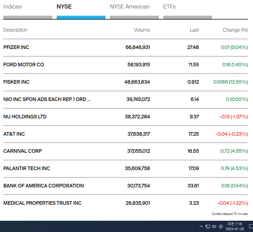253x232 pixels.
Task: Click Fisker volume 48,663,834
Action: (x=137, y=82)
